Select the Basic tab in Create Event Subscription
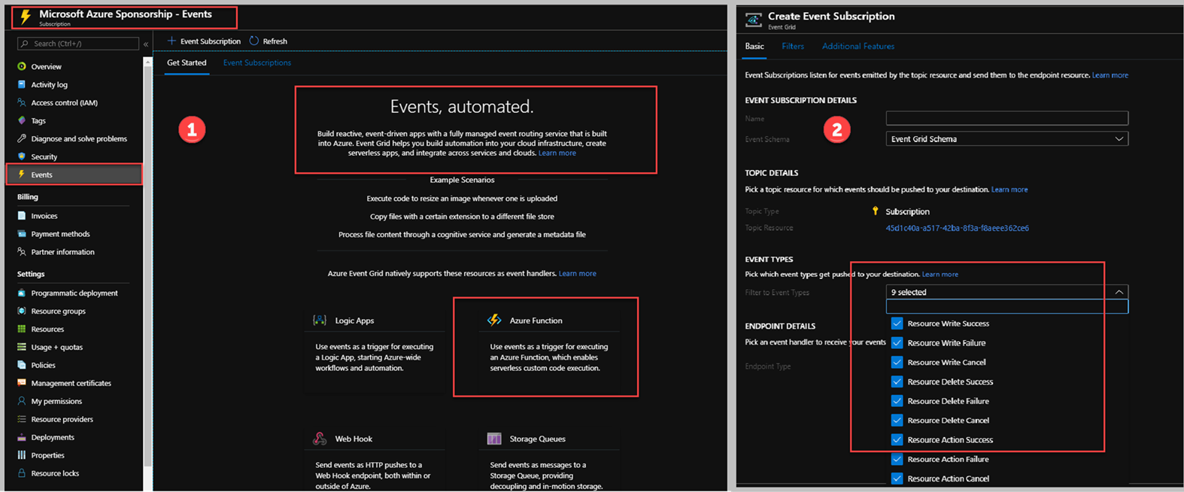The height and width of the screenshot is (492, 1184). [x=754, y=47]
